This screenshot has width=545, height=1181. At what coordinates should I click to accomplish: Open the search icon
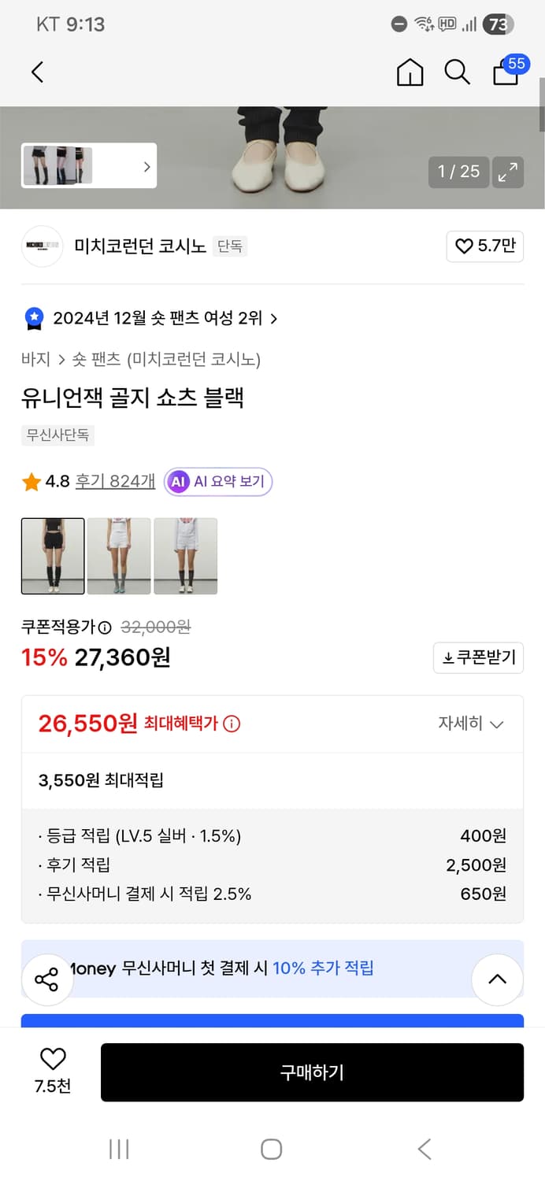(x=457, y=72)
